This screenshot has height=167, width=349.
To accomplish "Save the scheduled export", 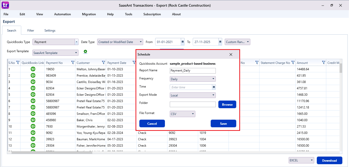I will (223, 123).
